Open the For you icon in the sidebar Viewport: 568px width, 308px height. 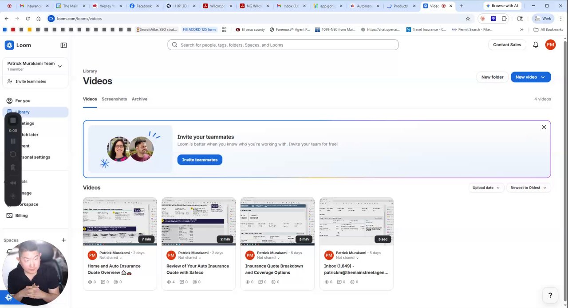9,101
